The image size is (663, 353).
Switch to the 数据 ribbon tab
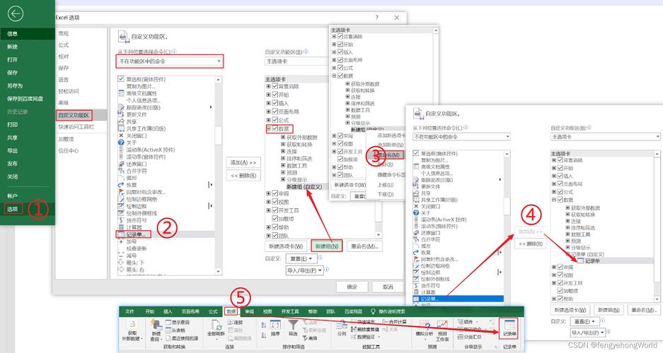231,311
